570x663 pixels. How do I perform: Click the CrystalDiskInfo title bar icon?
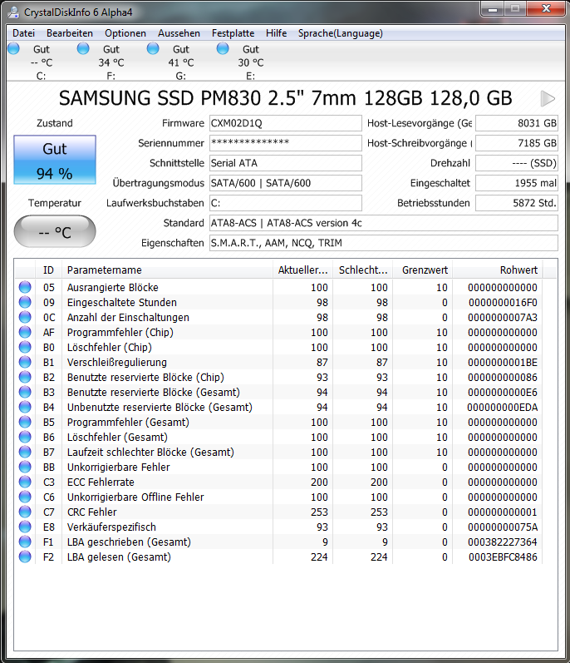[13, 12]
